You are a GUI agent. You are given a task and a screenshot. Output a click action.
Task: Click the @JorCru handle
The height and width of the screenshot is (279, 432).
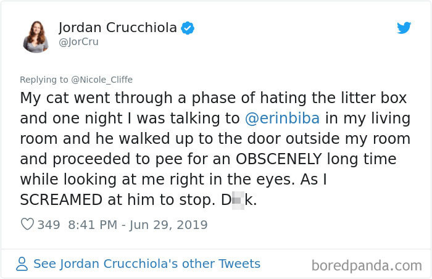pyautogui.click(x=78, y=42)
